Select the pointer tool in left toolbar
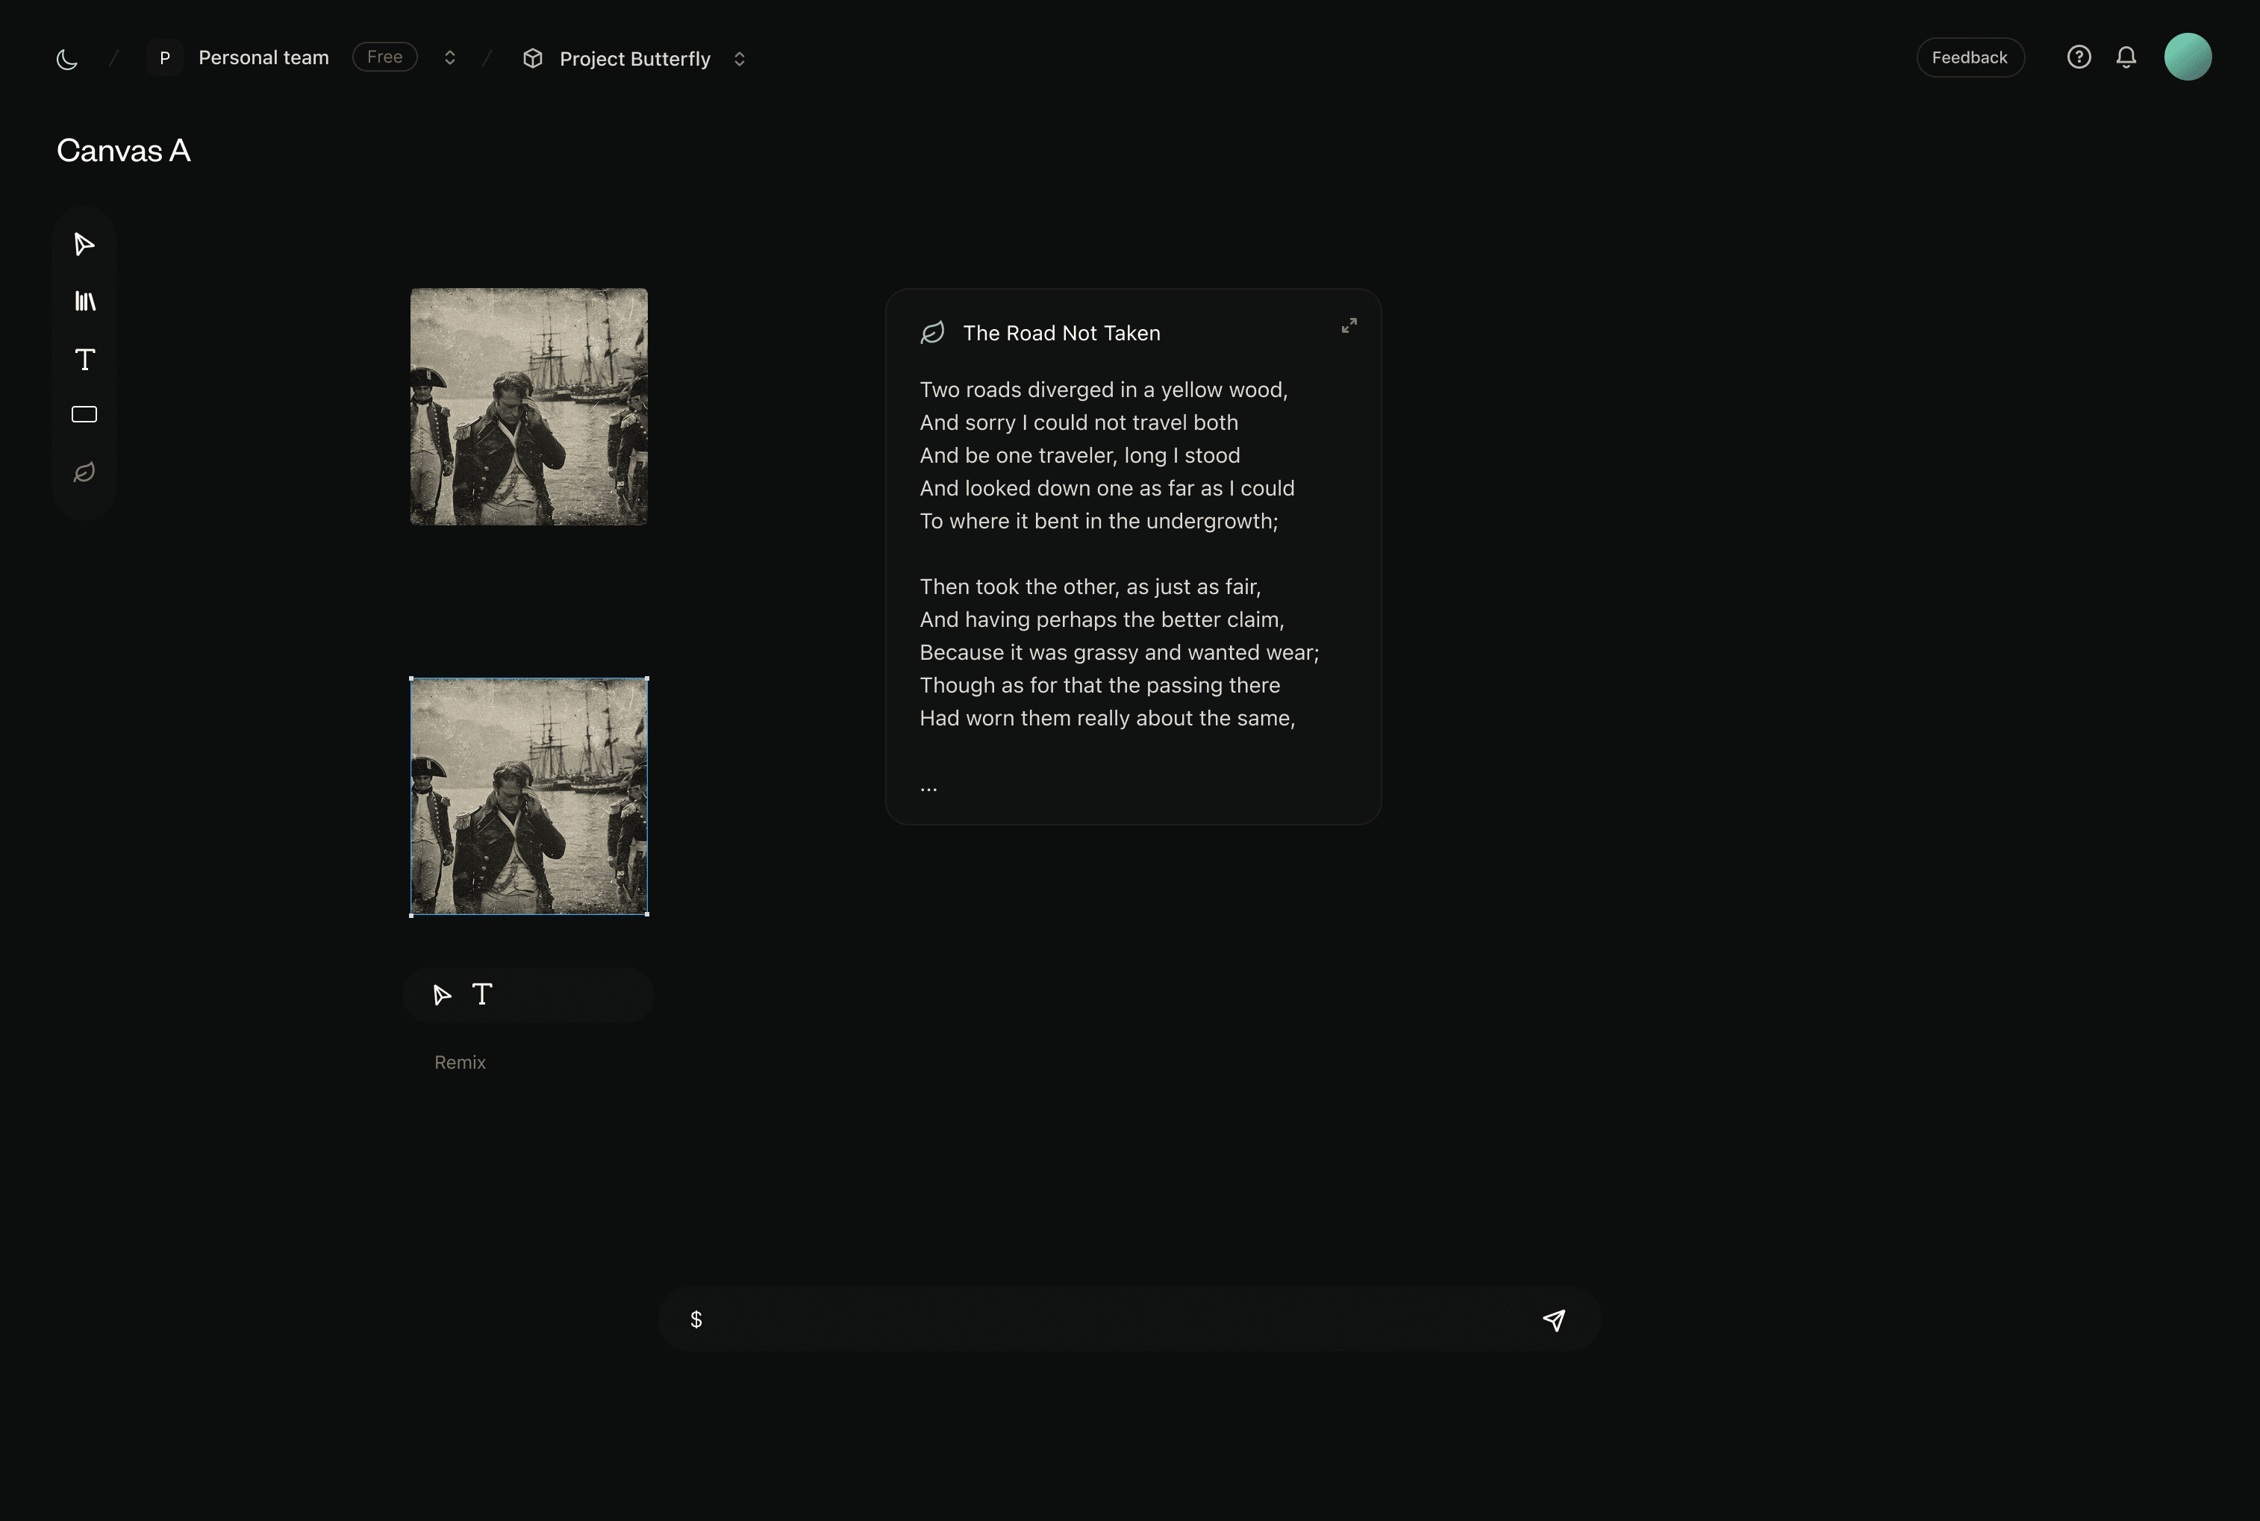This screenshot has height=1521, width=2260. tap(84, 245)
